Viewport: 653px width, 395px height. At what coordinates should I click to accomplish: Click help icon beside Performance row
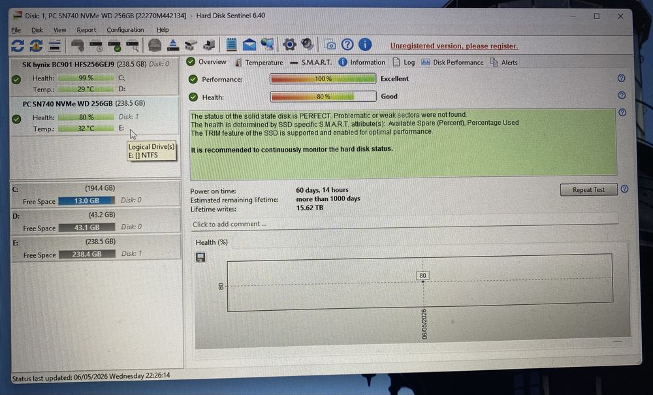pyautogui.click(x=622, y=78)
